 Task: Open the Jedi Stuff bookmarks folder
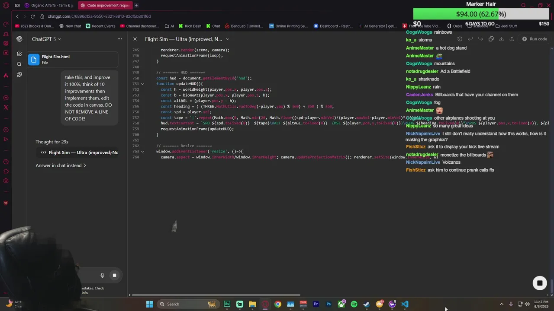click(506, 26)
